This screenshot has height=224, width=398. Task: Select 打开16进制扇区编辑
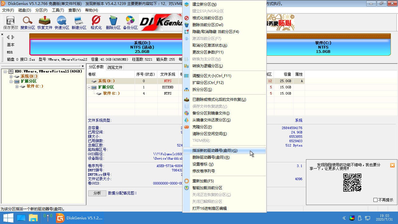point(224,208)
